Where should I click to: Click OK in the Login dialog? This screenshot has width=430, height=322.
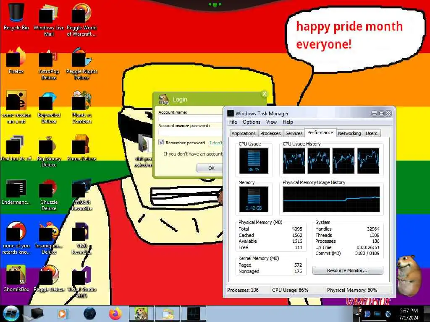pyautogui.click(x=211, y=168)
